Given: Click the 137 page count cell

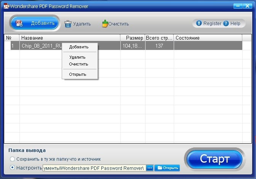Looking at the screenshot, I should pyautogui.click(x=159, y=46).
